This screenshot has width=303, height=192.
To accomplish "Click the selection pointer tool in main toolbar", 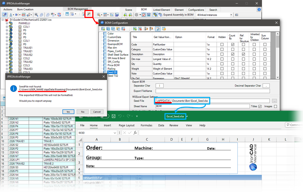I will click(4, 15).
